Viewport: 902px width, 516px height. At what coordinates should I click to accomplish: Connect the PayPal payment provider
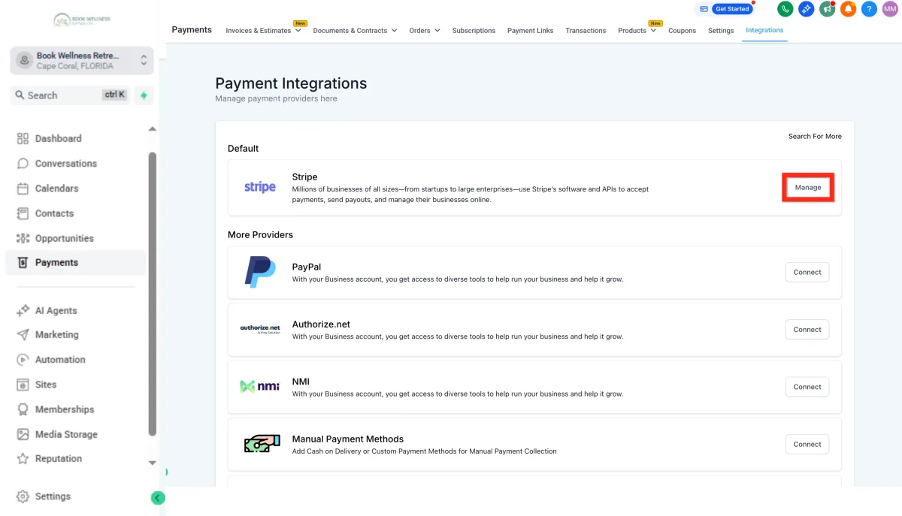click(807, 272)
